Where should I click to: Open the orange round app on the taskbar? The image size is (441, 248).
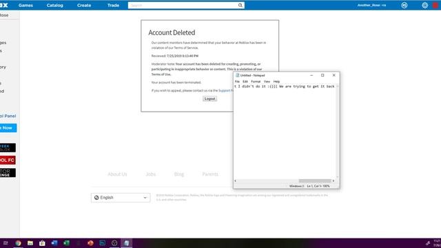[90, 243]
